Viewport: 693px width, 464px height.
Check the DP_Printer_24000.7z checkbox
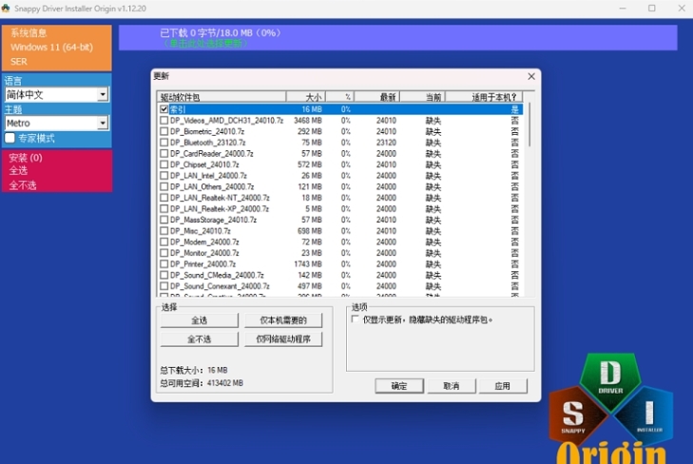pos(164,263)
